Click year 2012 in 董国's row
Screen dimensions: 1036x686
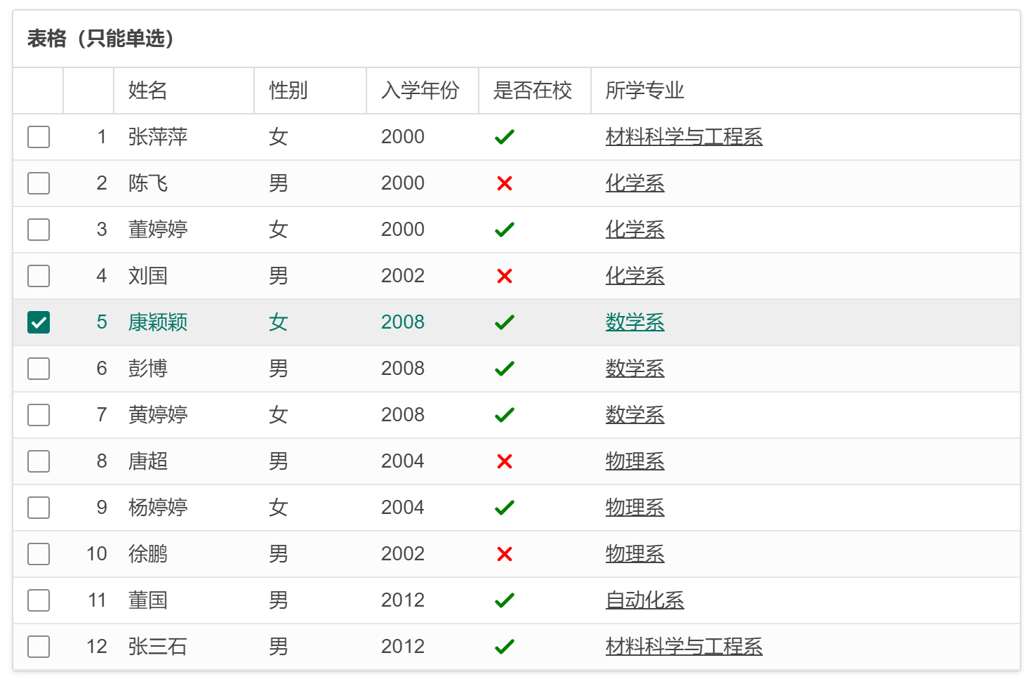click(x=403, y=600)
